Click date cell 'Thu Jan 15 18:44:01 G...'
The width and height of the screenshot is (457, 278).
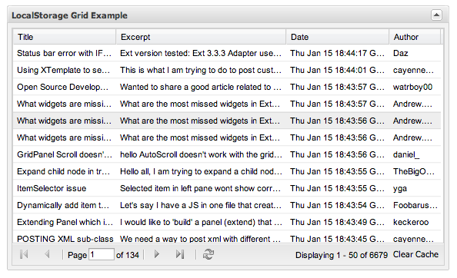(337, 70)
